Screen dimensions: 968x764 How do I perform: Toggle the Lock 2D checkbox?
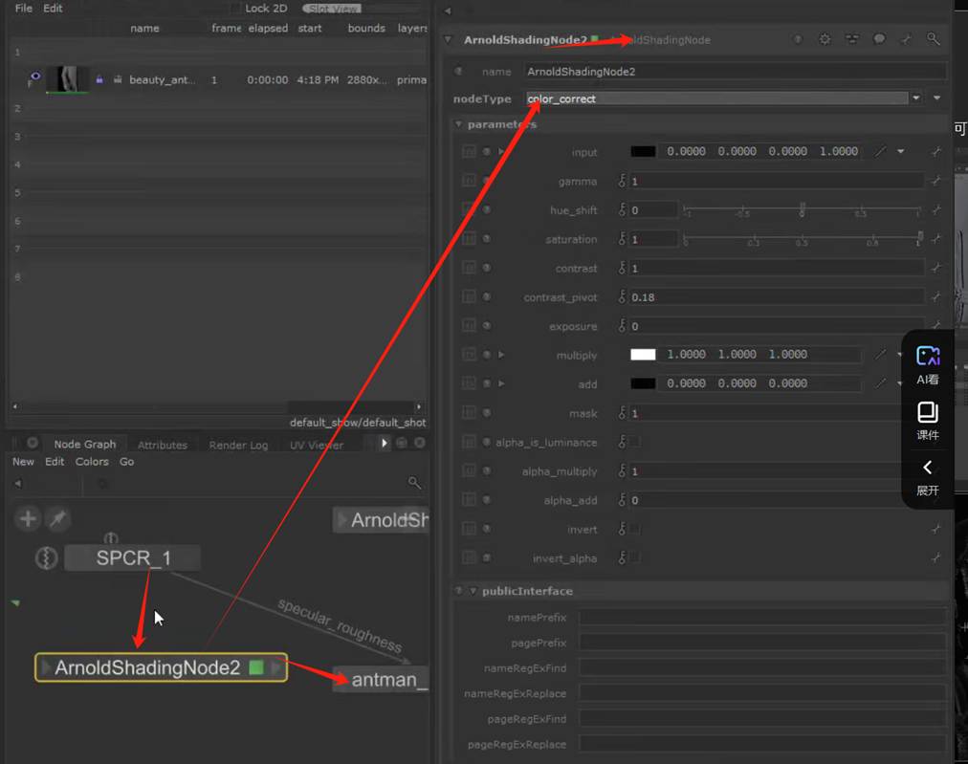(236, 9)
